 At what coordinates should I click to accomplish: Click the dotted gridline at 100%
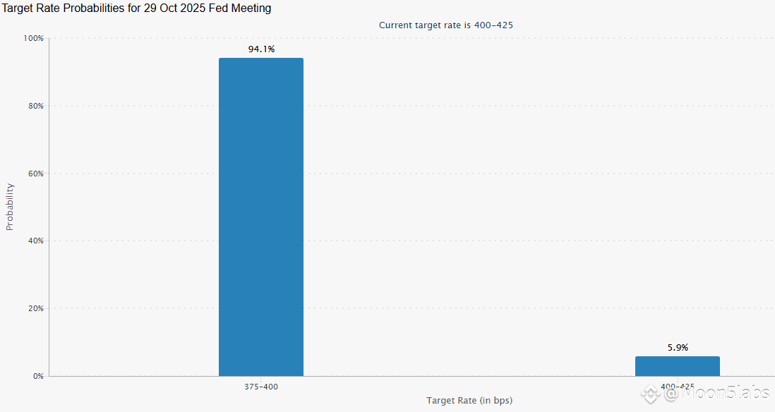pyautogui.click(x=412, y=38)
